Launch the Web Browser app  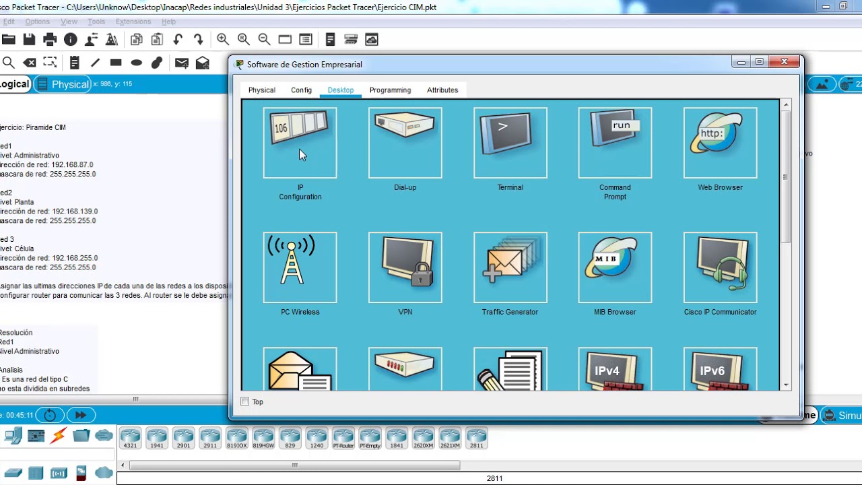coord(720,143)
